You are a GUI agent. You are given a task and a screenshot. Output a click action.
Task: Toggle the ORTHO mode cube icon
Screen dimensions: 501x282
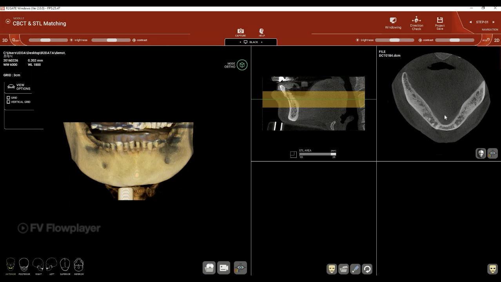pos(242,65)
